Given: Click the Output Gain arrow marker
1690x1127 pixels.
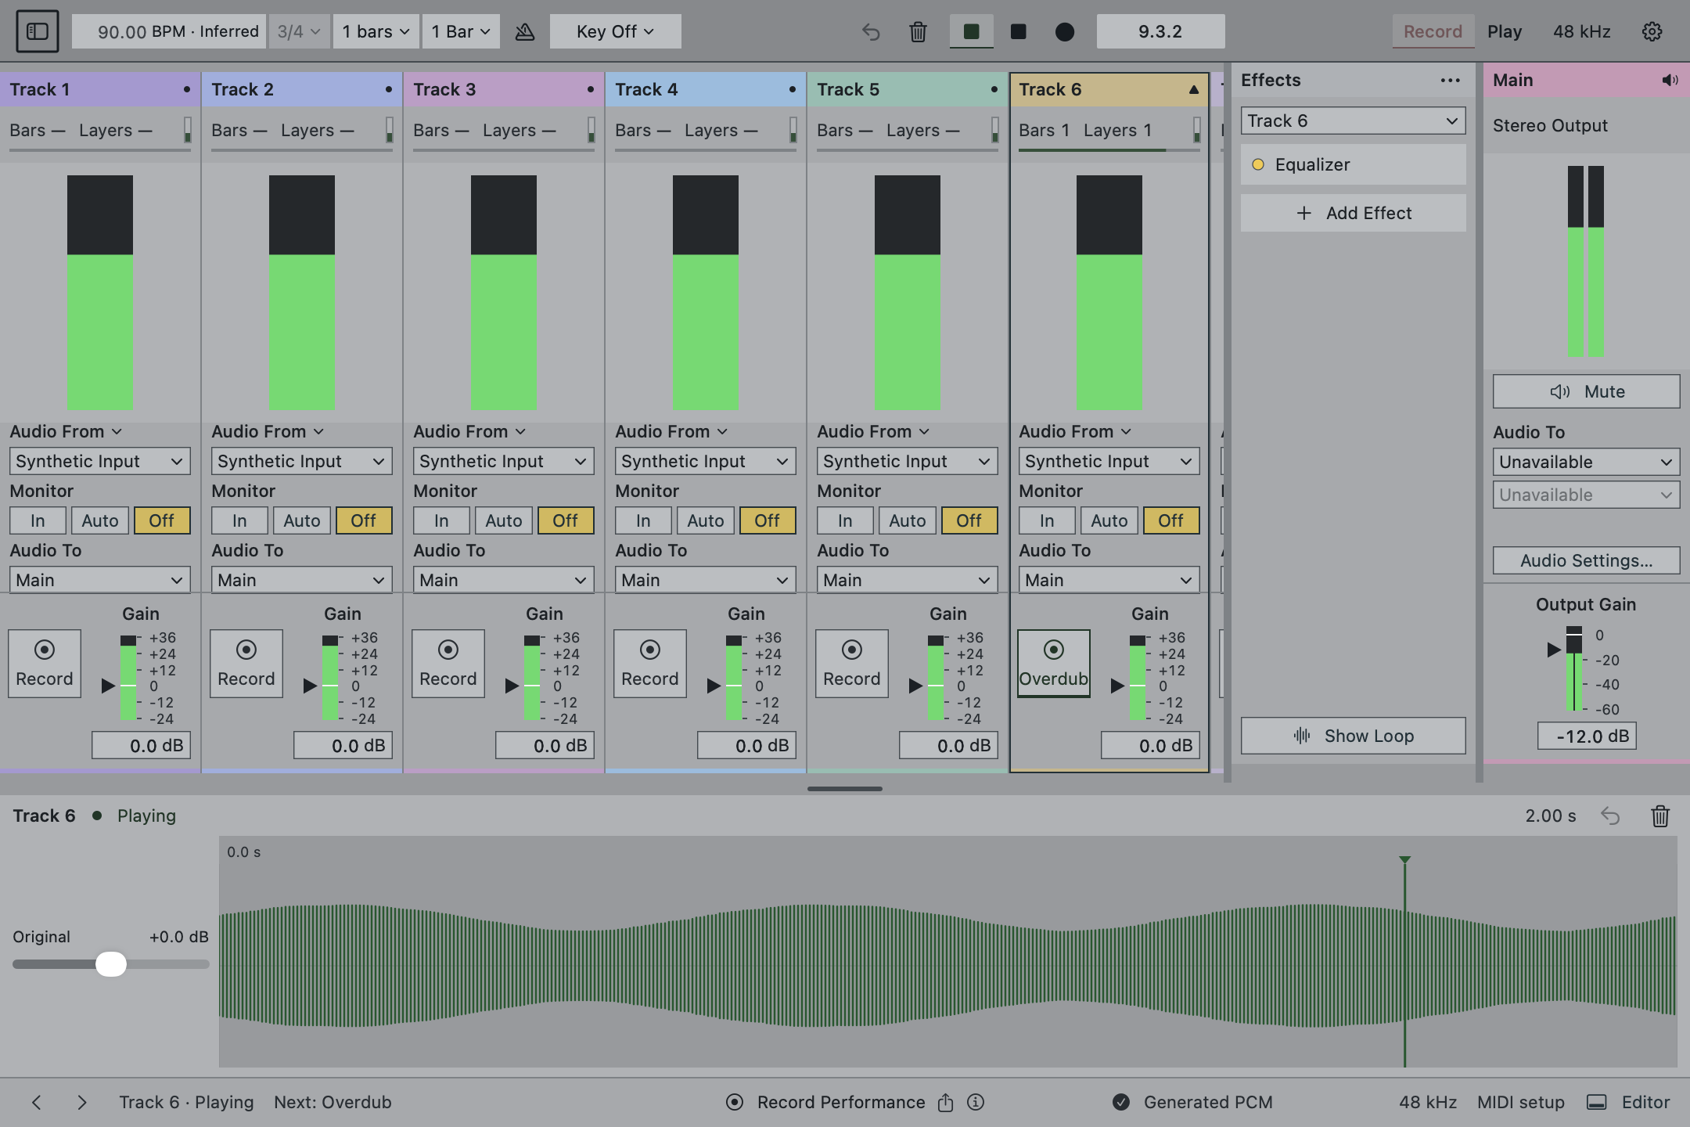Looking at the screenshot, I should pos(1553,649).
